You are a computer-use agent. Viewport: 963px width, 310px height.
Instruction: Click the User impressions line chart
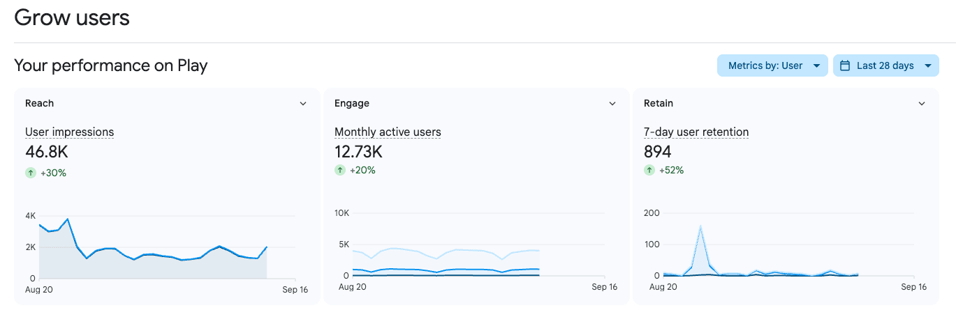click(153, 249)
